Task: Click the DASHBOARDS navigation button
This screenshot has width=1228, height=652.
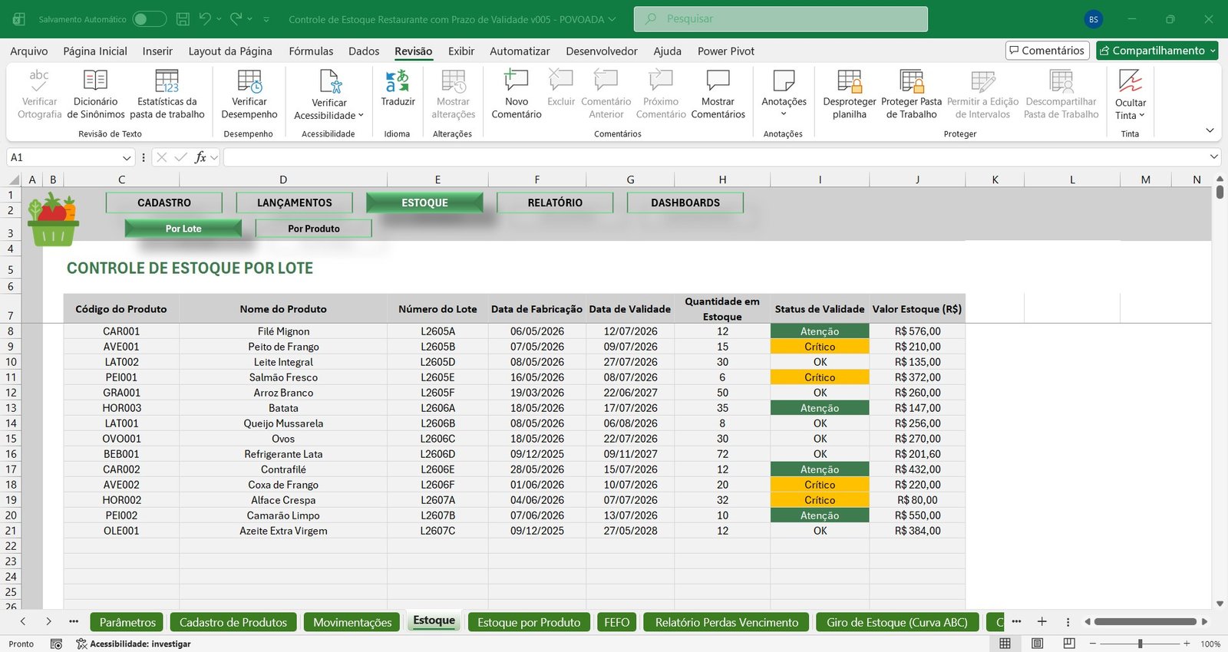Action: [x=685, y=203]
